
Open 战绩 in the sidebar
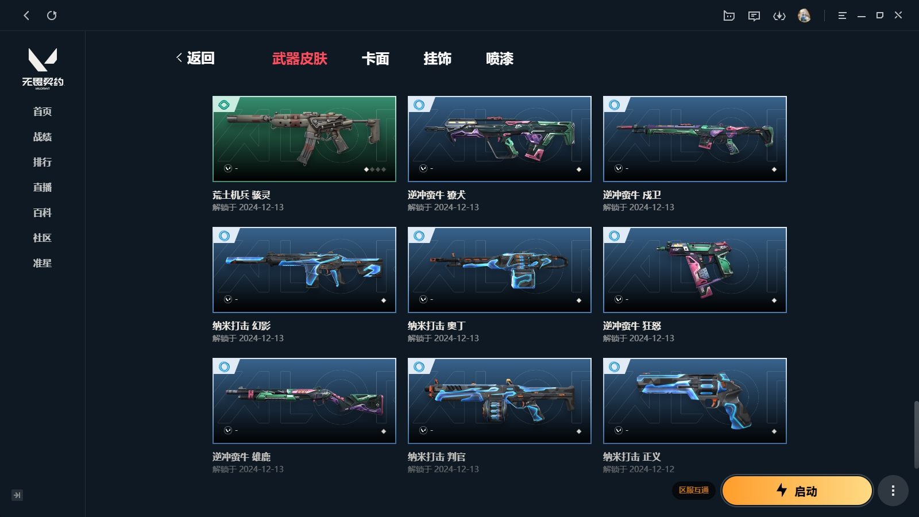43,137
